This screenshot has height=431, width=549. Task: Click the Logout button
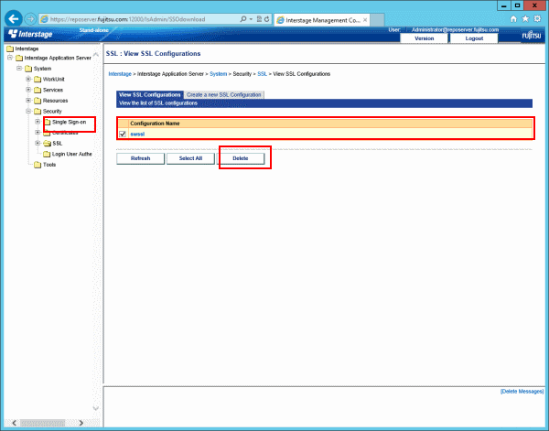coord(474,38)
